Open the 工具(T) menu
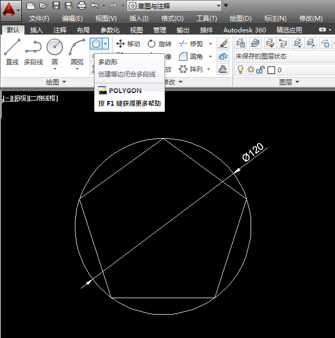 pos(207,19)
